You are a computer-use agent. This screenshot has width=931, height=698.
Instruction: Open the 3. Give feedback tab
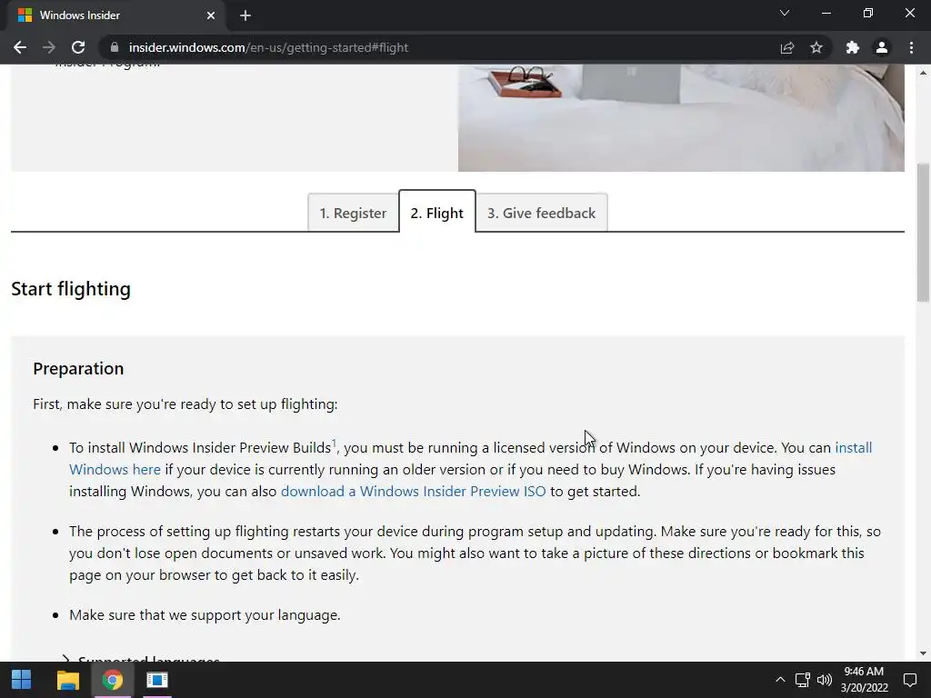tap(542, 213)
